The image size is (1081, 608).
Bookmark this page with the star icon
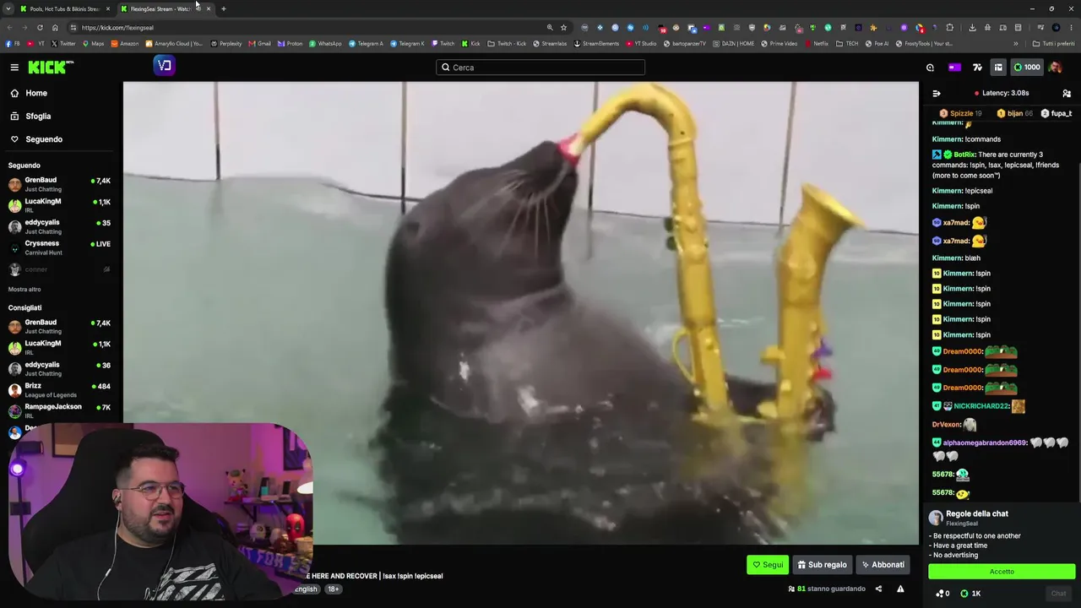click(x=563, y=28)
